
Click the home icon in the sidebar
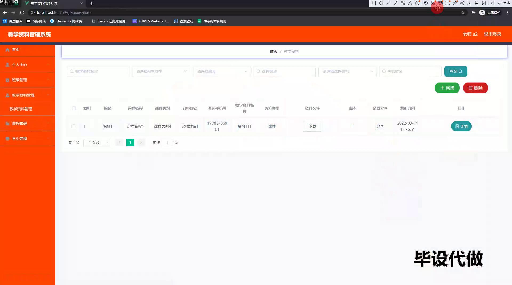(7, 50)
